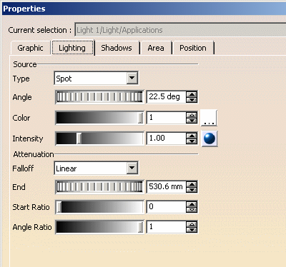The image size is (286, 267).
Task: Decrease Angle Ratio with the down arrow
Action: pos(192,230)
